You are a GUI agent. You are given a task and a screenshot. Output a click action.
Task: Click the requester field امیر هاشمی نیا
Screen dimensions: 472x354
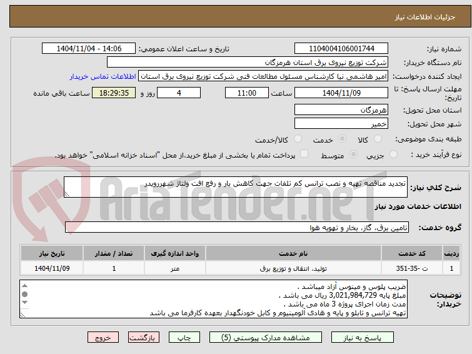click(263, 76)
